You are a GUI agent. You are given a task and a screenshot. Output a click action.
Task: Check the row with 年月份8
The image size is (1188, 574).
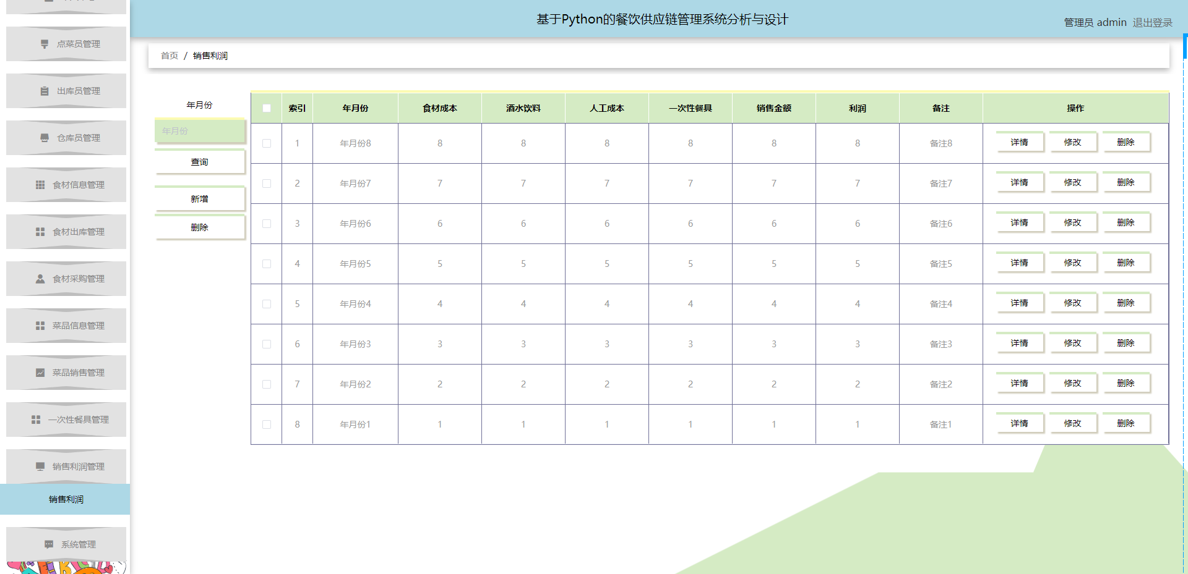tap(267, 143)
